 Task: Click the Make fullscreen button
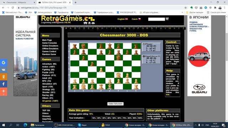click(x=115, y=104)
